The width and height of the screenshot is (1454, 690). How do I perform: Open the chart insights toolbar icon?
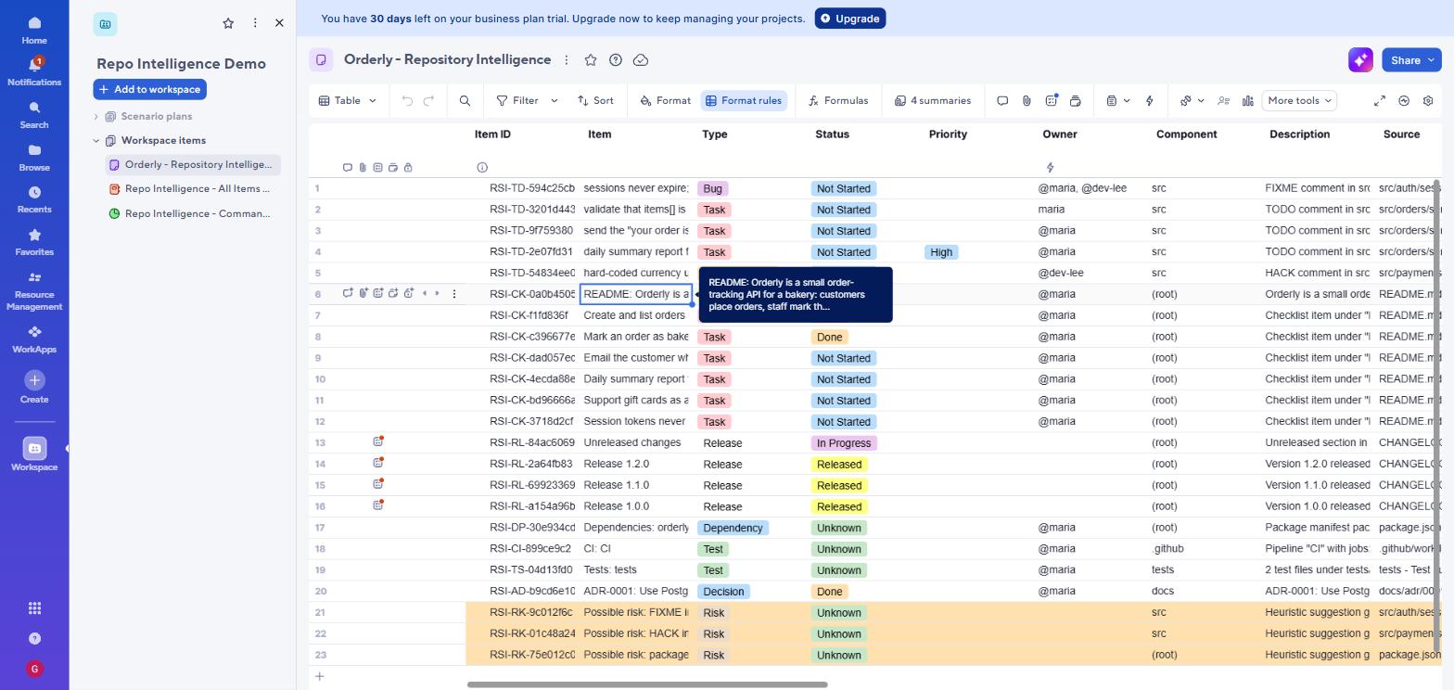tap(1248, 100)
